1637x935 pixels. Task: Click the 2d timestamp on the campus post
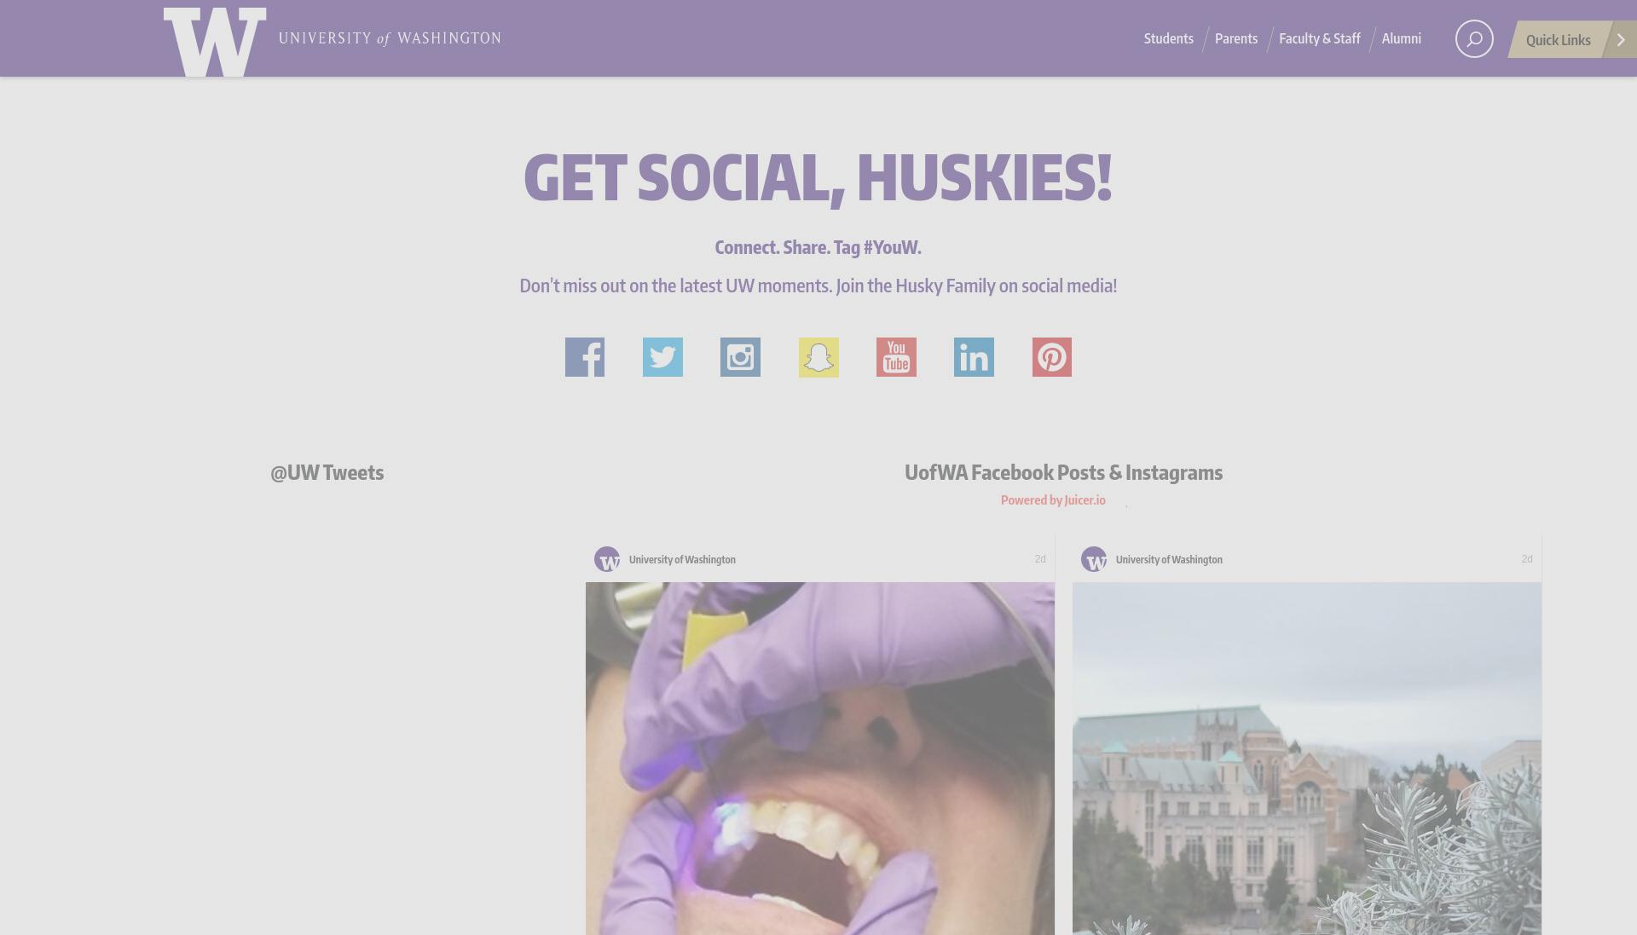coord(1527,559)
